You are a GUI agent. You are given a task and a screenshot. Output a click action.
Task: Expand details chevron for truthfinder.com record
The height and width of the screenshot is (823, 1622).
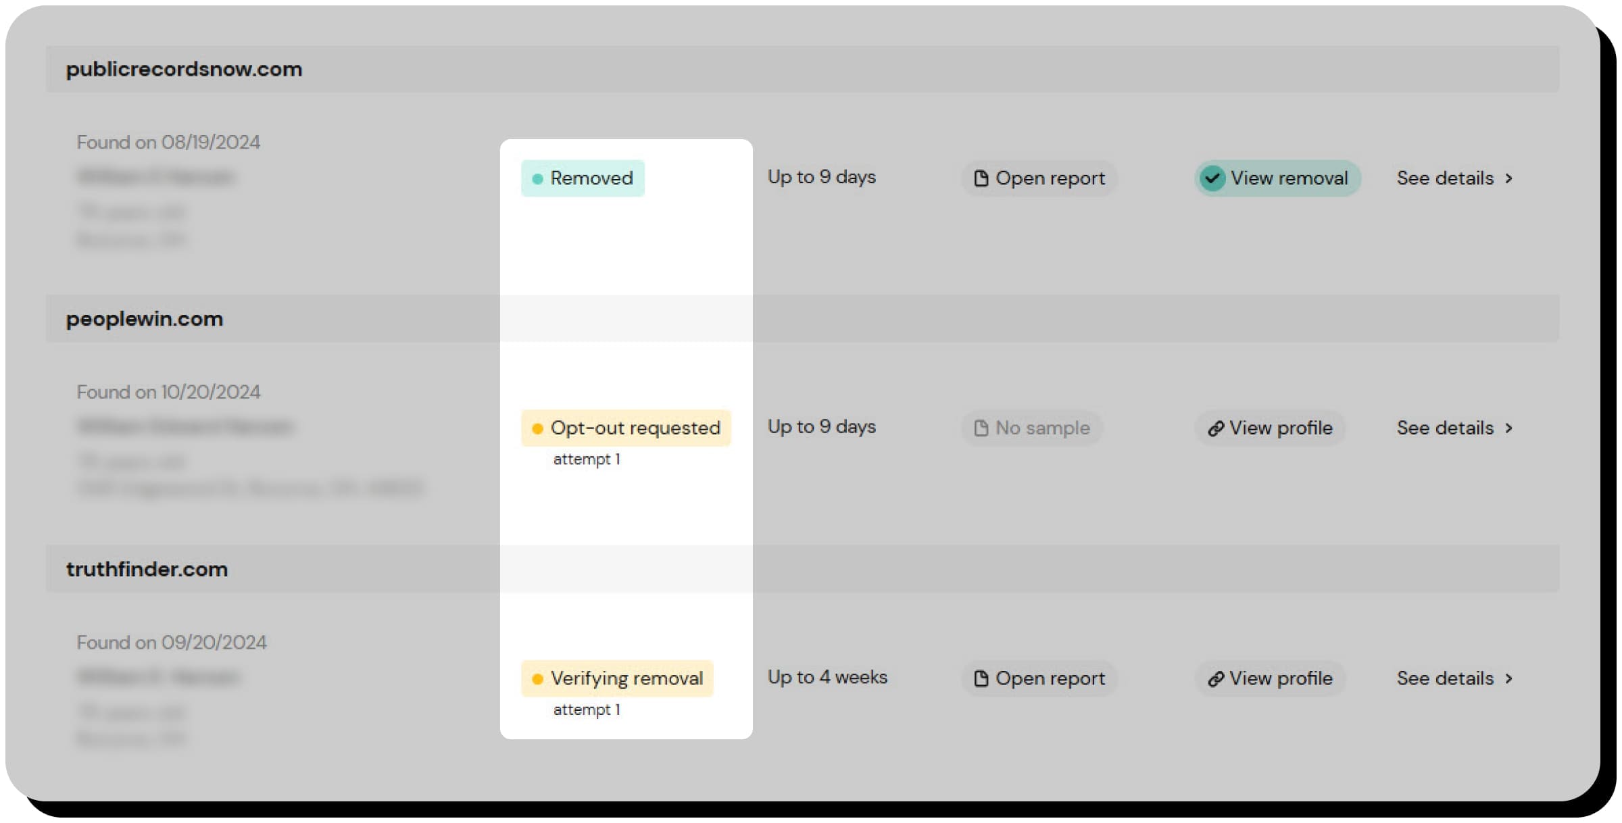pyautogui.click(x=1509, y=678)
